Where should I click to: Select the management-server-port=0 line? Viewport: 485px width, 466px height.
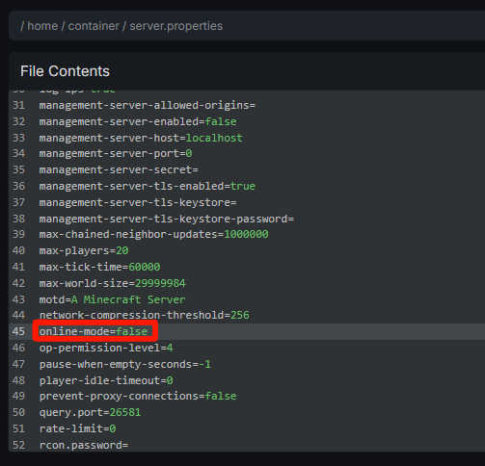[x=116, y=153]
